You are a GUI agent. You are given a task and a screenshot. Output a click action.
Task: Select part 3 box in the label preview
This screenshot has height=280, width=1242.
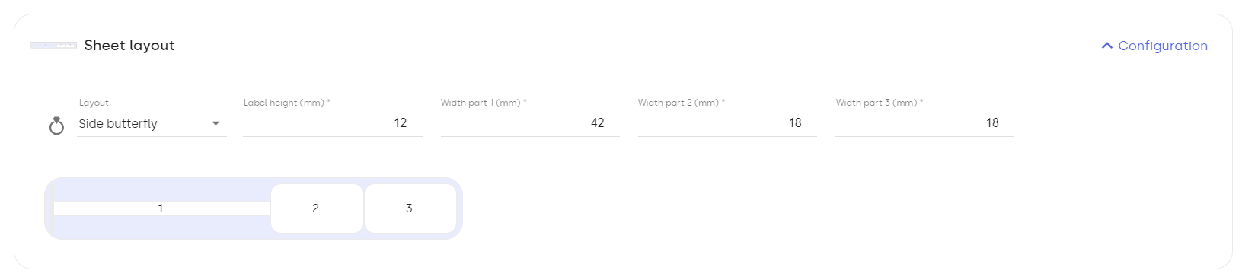(410, 208)
